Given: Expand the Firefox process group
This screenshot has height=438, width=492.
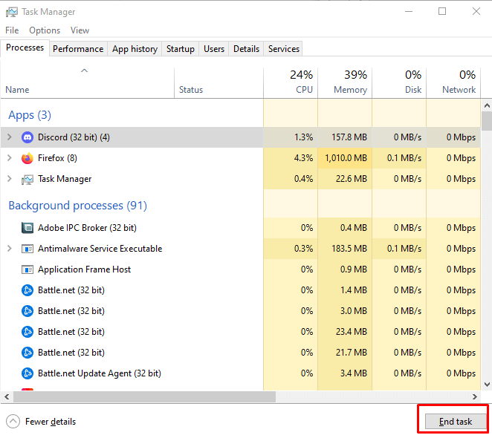Looking at the screenshot, I should click(10, 158).
